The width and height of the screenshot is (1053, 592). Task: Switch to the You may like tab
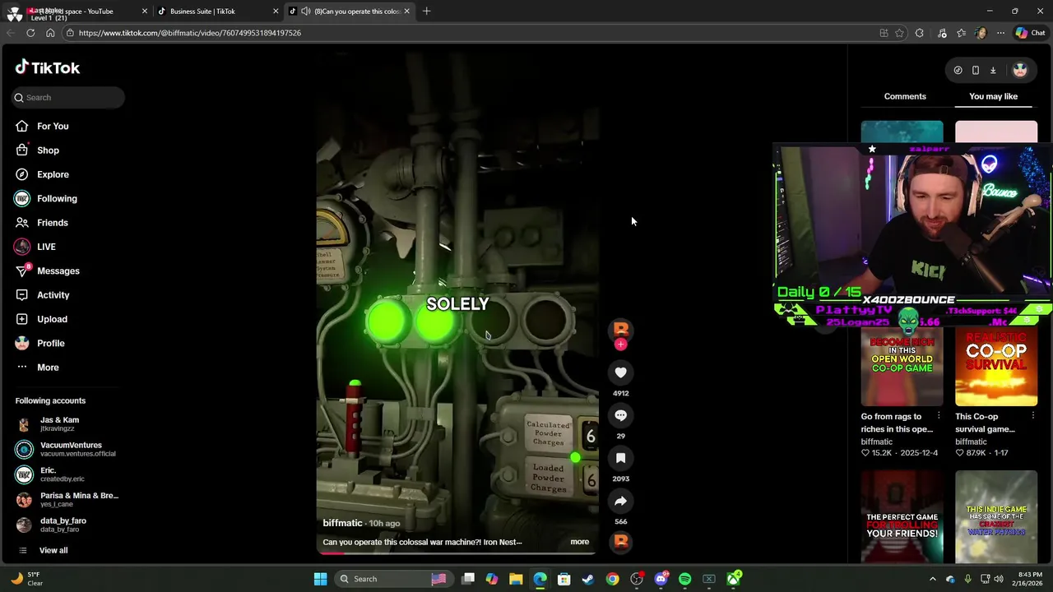(993, 96)
